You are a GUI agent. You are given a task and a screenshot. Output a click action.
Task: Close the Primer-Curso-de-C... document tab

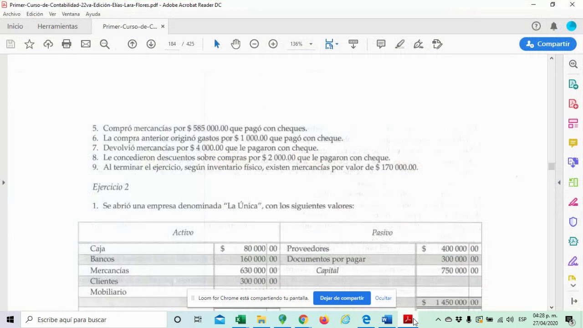(163, 26)
